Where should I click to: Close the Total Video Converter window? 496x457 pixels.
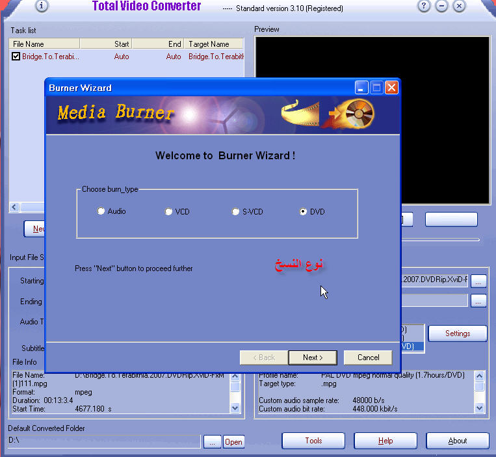click(x=460, y=6)
